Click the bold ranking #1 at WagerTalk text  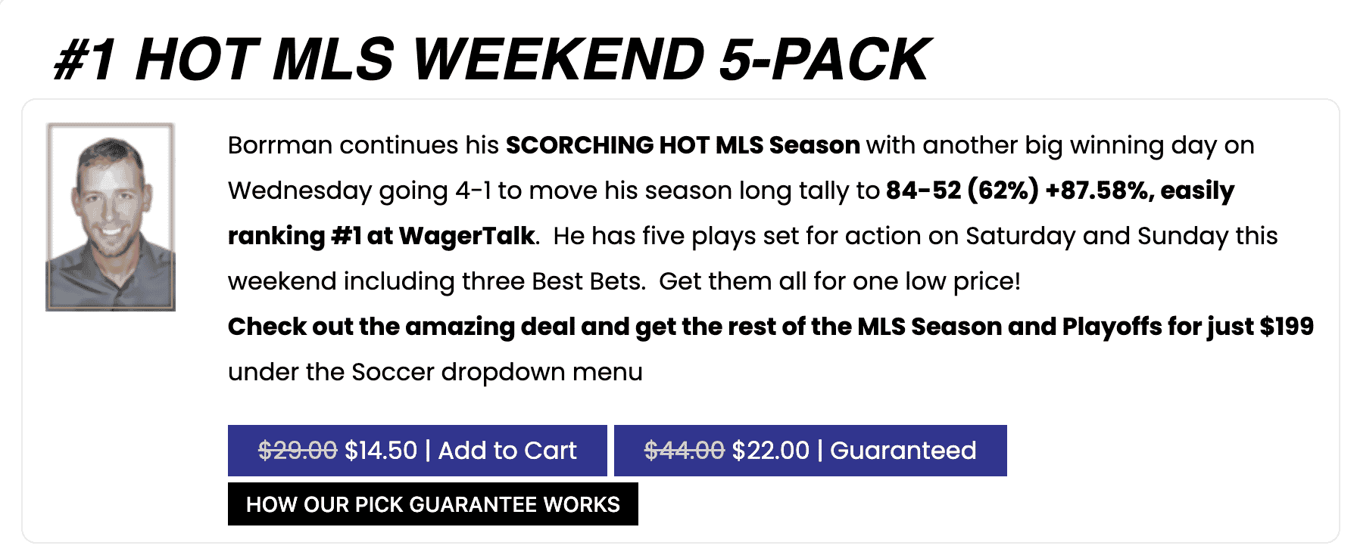pos(383,236)
